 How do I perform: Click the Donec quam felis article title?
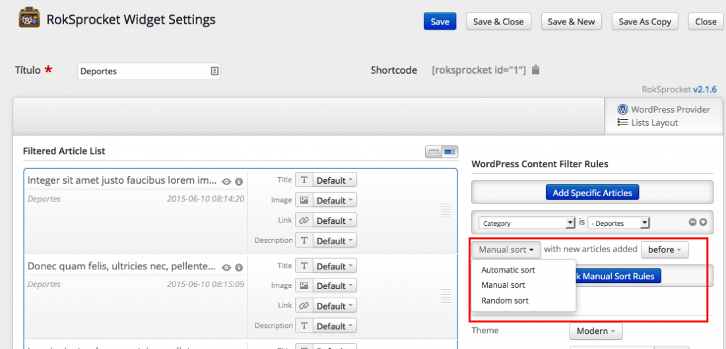121,266
